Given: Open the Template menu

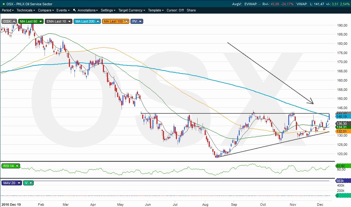Looking at the screenshot, I should (x=156, y=10).
